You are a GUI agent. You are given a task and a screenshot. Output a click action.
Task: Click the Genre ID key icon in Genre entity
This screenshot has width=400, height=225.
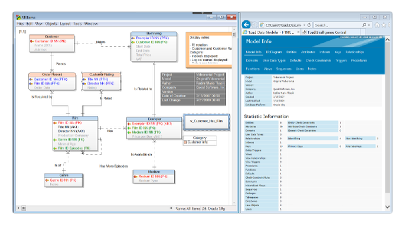tap(47, 180)
